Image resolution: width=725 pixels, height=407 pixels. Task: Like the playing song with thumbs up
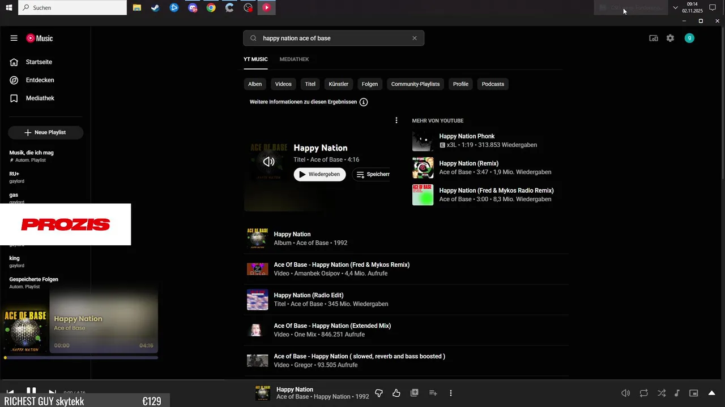pyautogui.click(x=396, y=393)
